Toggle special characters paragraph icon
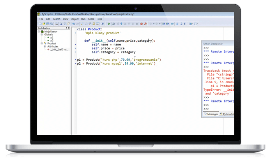 [x=185, y=24]
